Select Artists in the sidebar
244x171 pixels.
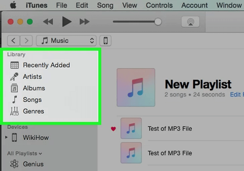coord(32,77)
